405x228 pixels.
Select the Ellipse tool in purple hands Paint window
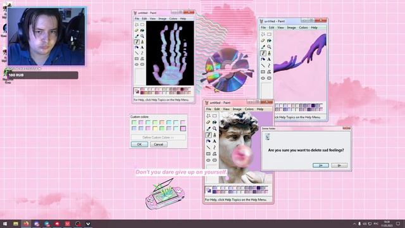pos(263,78)
